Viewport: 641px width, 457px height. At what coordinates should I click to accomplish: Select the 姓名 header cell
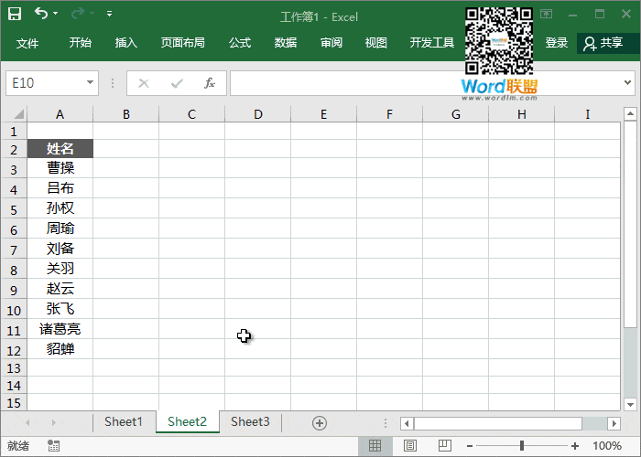[x=60, y=148]
